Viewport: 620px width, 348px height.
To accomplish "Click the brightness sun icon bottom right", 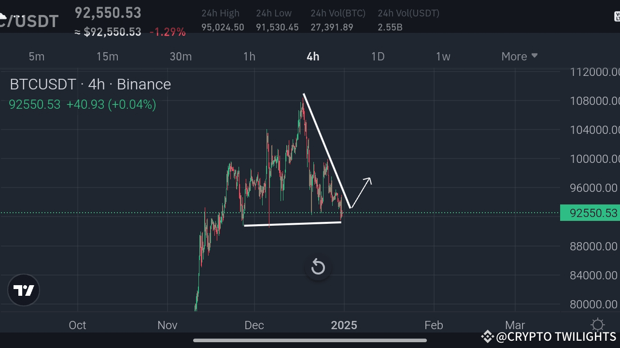I will point(597,324).
